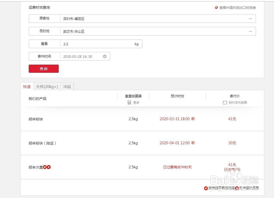This screenshot has height=198, width=274.
Task: Click the 重量换算器 column header
Action: pos(133,96)
